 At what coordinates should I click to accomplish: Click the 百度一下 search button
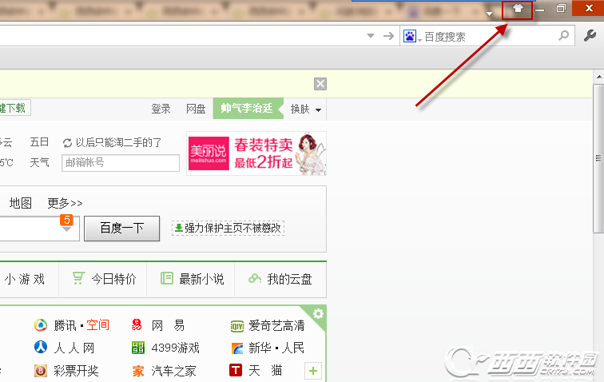[x=121, y=229]
